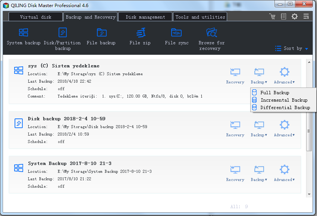
Task: Open Advanced menu for Disk backup 2018-2-4
Action: click(284, 128)
